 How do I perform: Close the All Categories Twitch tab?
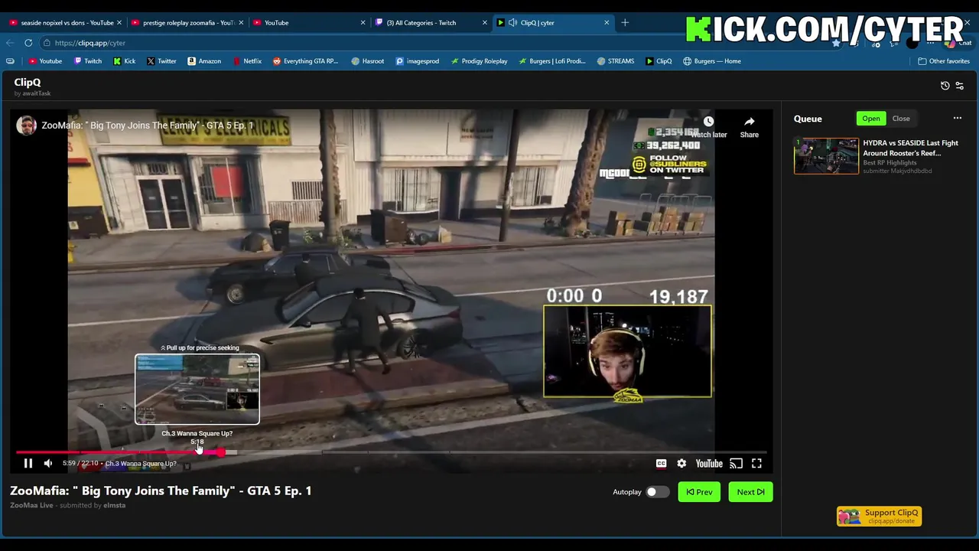[x=484, y=23]
